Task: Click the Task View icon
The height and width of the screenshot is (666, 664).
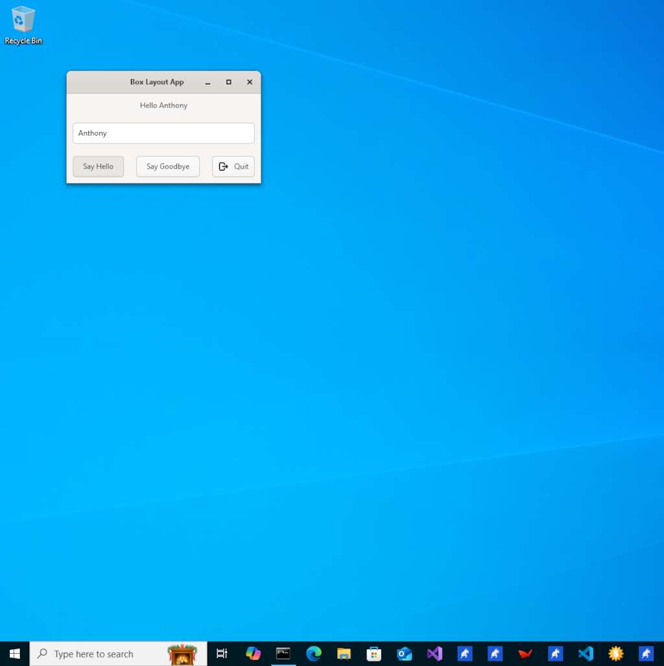Action: (x=222, y=653)
